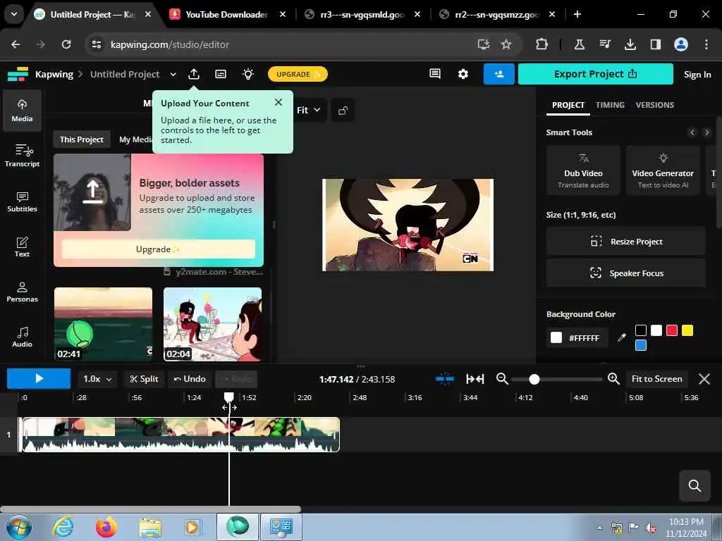Select the red background color swatch
This screenshot has height=541, width=722.
point(671,330)
